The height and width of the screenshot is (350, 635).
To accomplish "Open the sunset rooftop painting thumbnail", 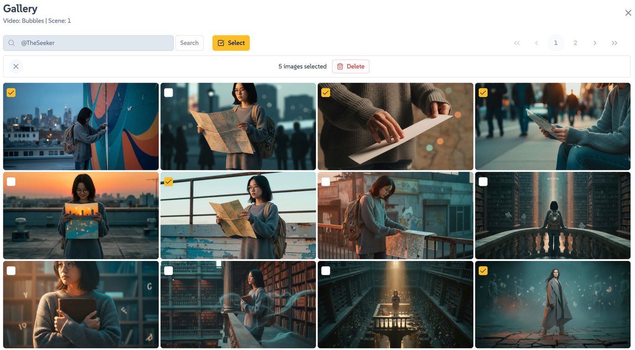I will pyautogui.click(x=81, y=216).
